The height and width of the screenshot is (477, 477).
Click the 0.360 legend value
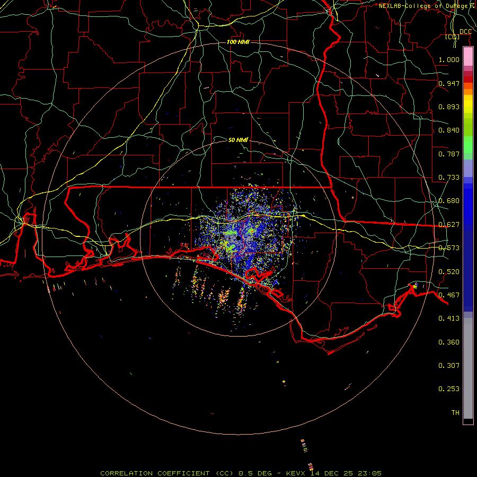click(x=449, y=342)
